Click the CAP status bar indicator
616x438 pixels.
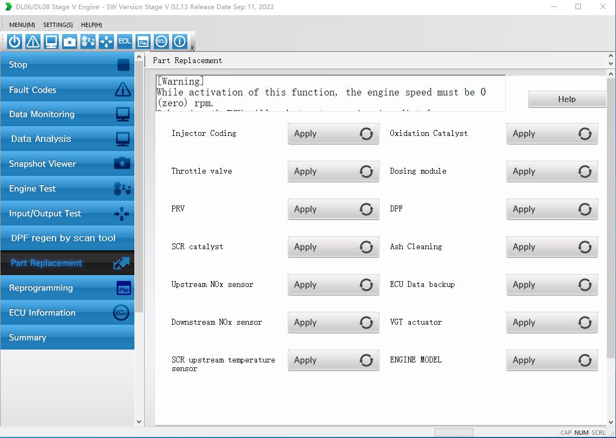566,433
